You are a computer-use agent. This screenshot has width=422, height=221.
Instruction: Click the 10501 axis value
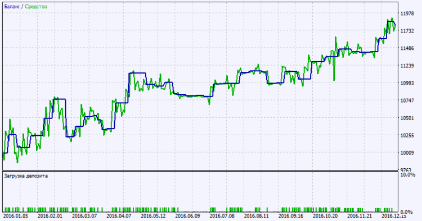[407, 118]
